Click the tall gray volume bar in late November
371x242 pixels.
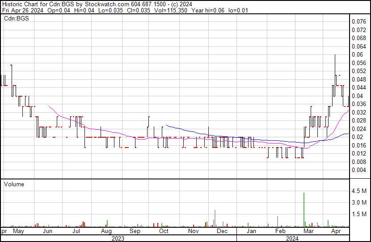pyautogui.click(x=215, y=218)
